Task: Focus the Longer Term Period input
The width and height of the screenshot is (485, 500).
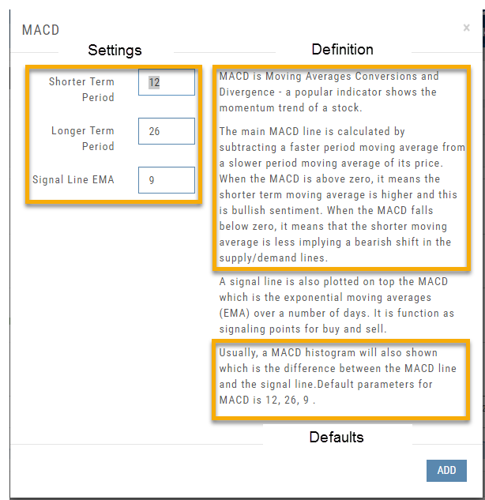Action: pyautogui.click(x=167, y=131)
